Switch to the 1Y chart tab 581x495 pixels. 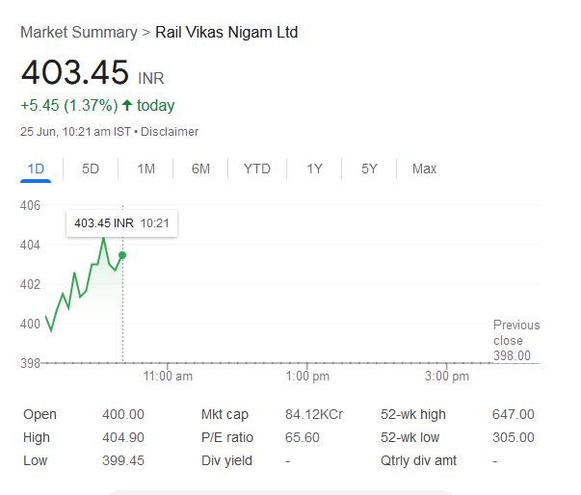(x=314, y=169)
